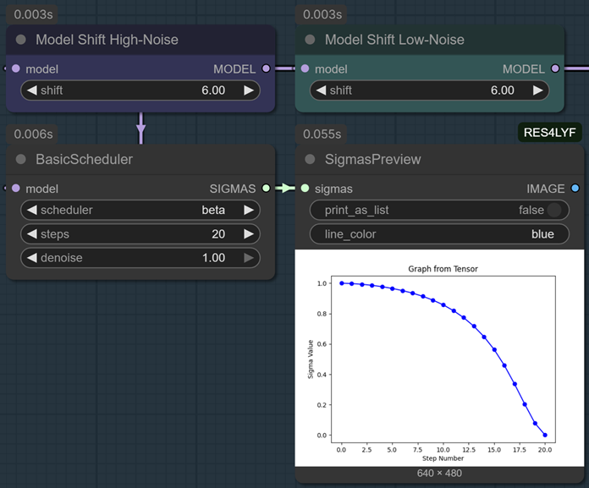Click sigmas input socket on SigmasPreview
The width and height of the screenshot is (589, 488).
point(305,188)
